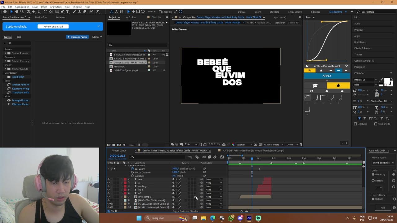This screenshot has width=397, height=223.
Task: Click the white fill color swatch
Action: pos(387,81)
